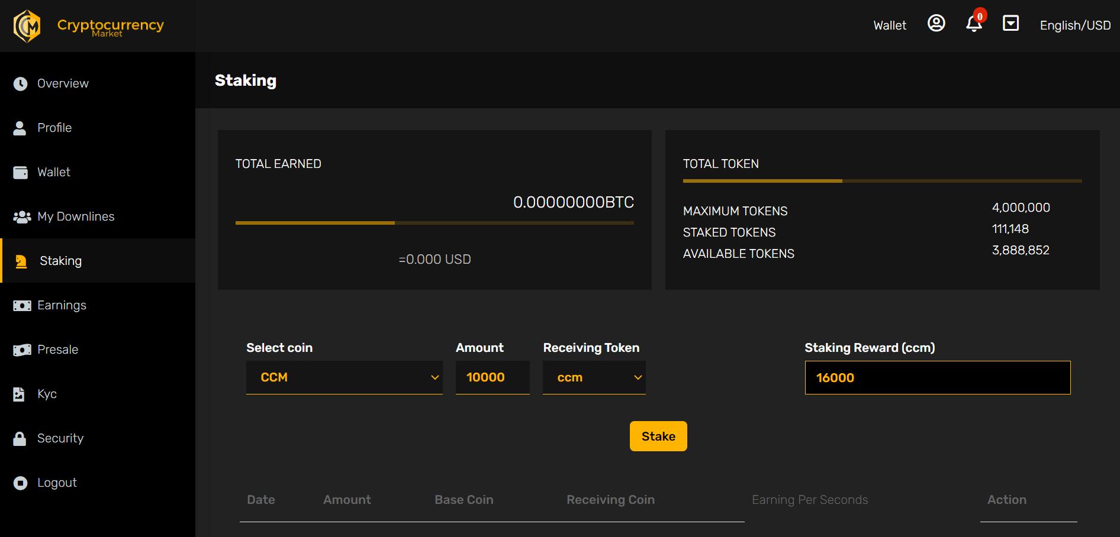Click the Earnings money icon in sidebar
Screen dimensions: 1120x537
click(x=22, y=306)
